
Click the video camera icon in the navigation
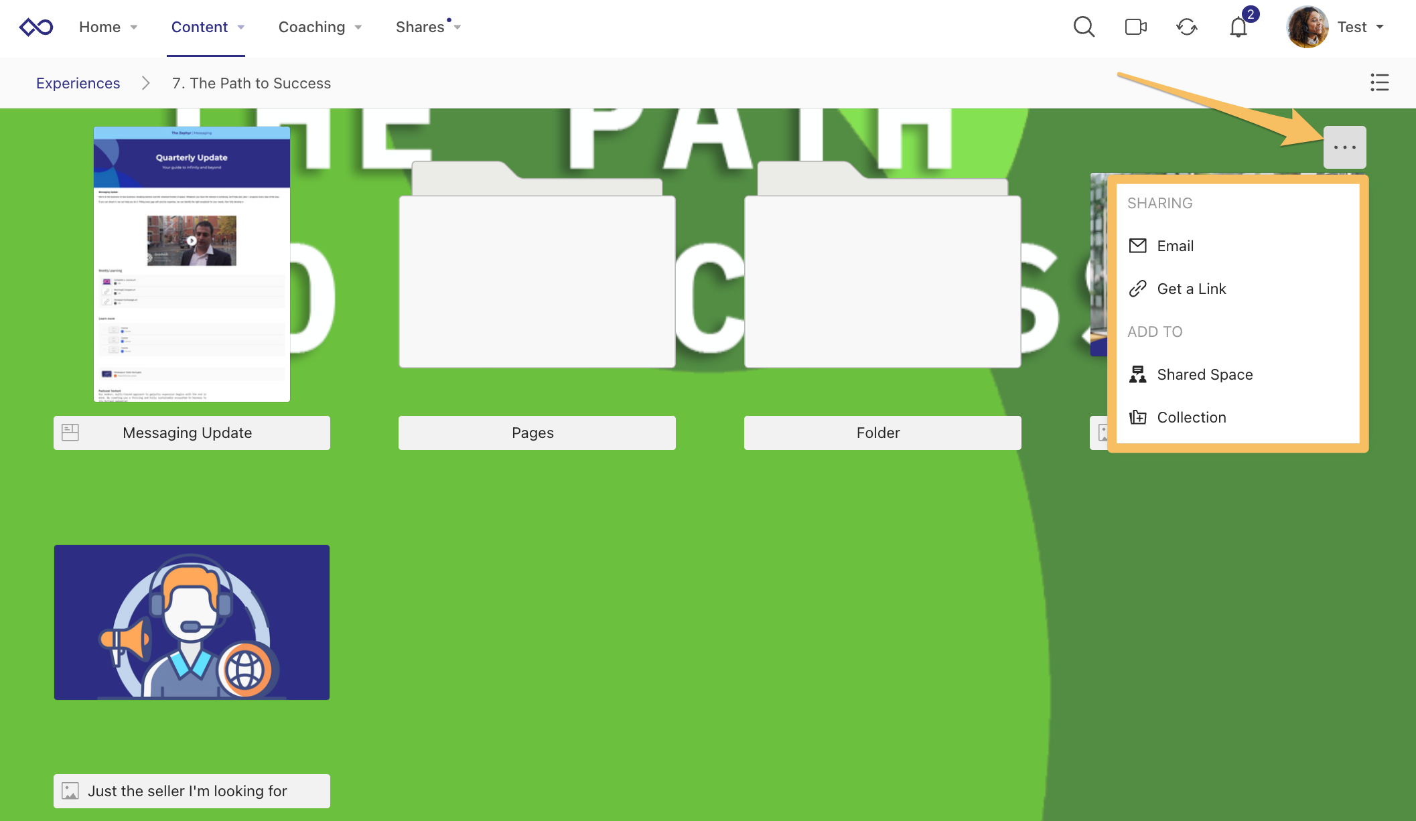(1135, 27)
